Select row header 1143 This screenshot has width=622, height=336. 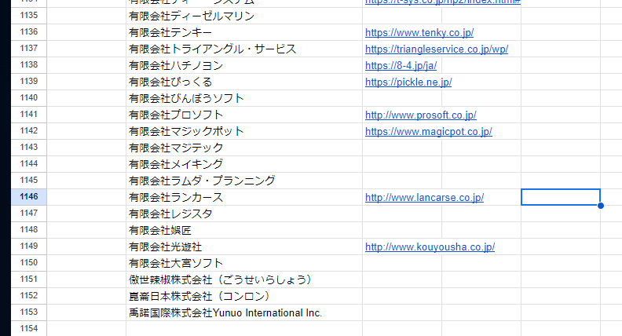tap(29, 148)
